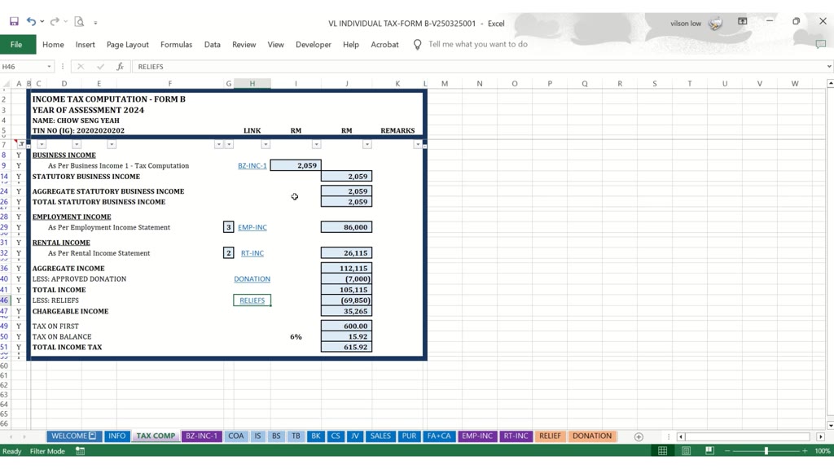The width and height of the screenshot is (834, 469).
Task: Click the formula bar Enter checkmark icon
Action: (100, 67)
